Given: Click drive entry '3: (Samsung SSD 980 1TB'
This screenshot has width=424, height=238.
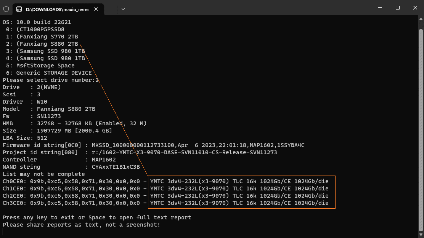Looking at the screenshot, I should click(x=45, y=51).
